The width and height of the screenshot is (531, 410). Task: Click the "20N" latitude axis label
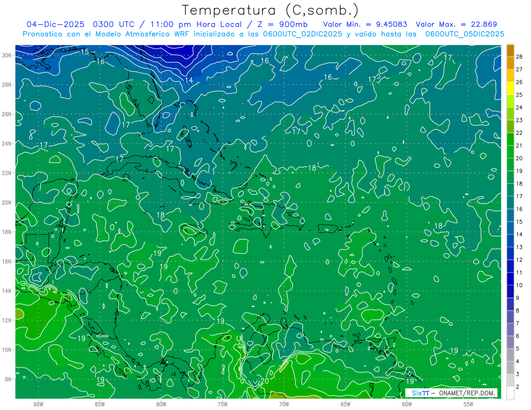pyautogui.click(x=7, y=203)
